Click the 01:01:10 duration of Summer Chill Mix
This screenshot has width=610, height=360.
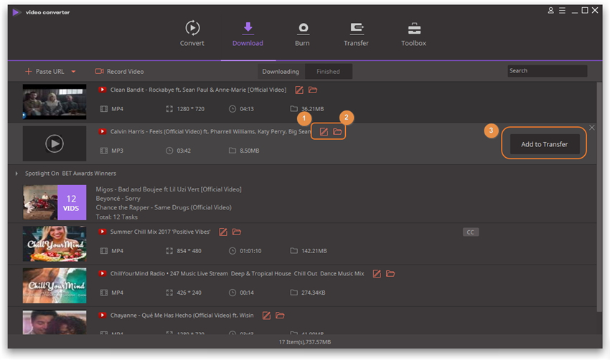coord(250,251)
